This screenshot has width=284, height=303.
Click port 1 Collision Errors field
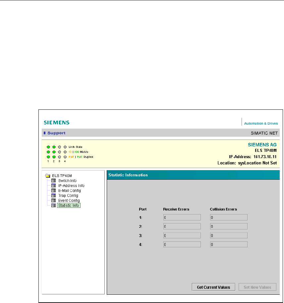tap(229, 217)
